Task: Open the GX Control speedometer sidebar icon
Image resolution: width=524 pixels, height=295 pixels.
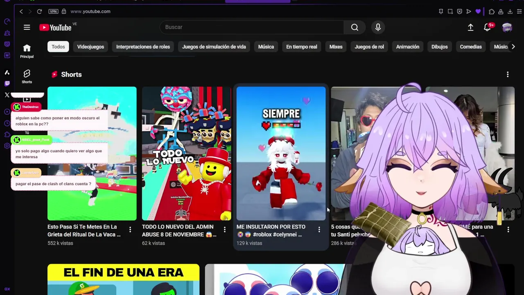Action: [x=7, y=21]
